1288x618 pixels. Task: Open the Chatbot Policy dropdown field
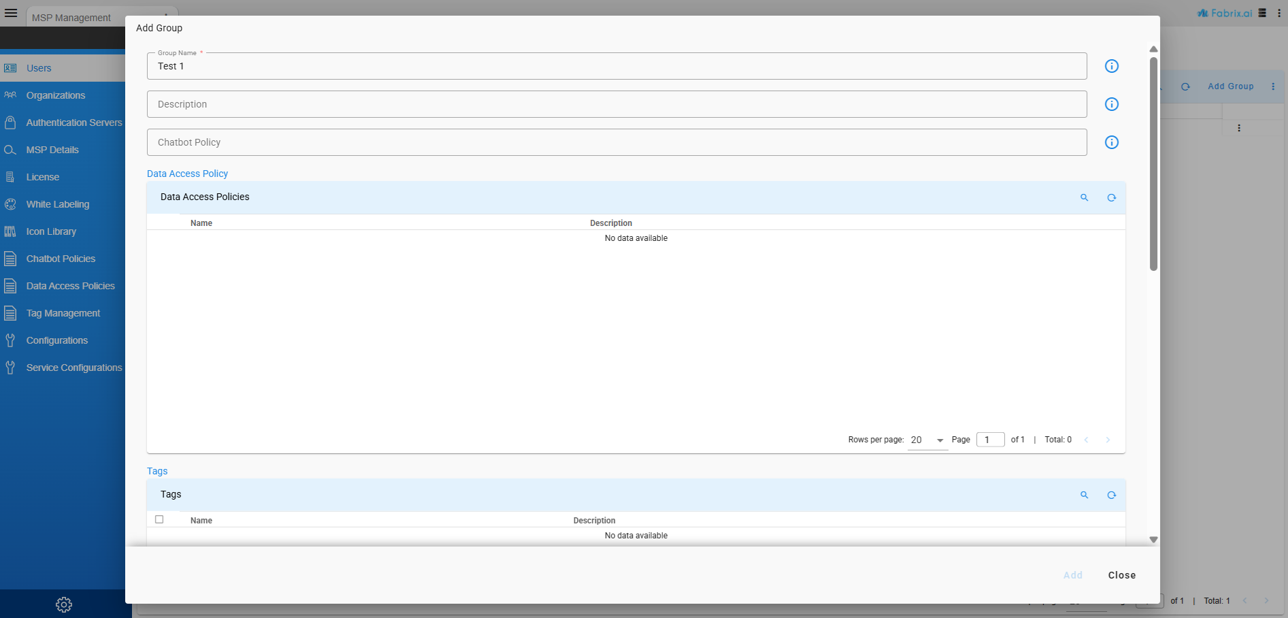pyautogui.click(x=616, y=142)
